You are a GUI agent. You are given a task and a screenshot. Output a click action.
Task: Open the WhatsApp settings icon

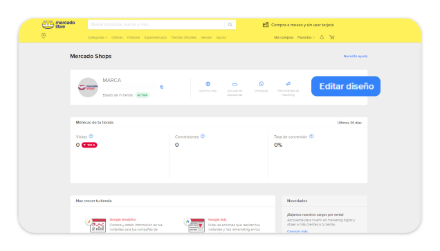click(x=262, y=83)
